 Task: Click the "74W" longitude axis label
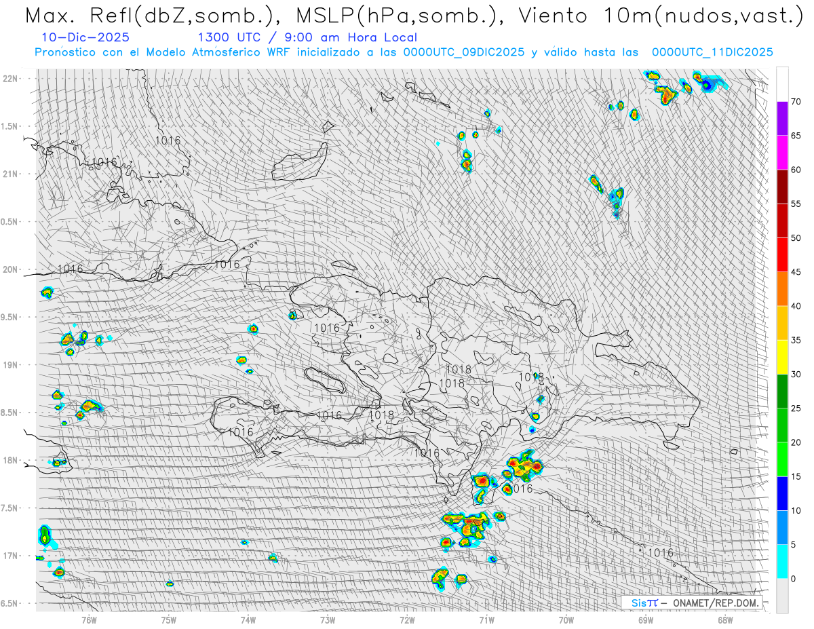pos(248,619)
